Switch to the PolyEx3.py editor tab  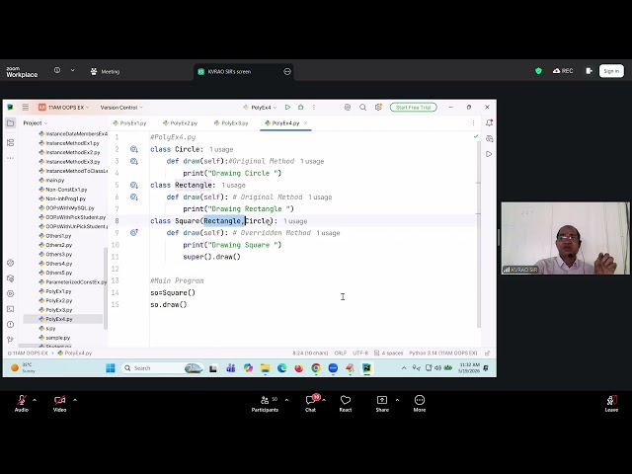coord(231,122)
